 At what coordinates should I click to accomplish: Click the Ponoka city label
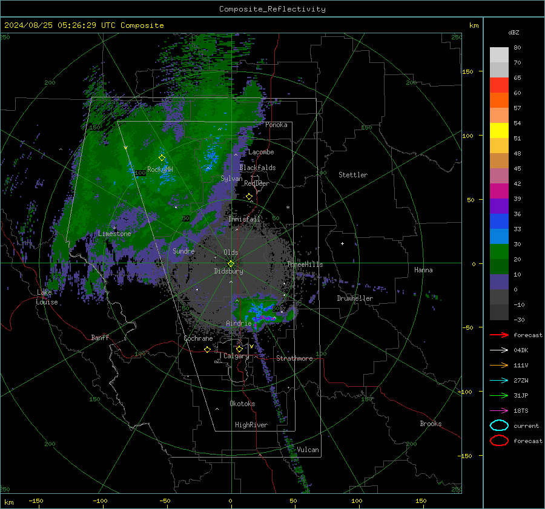click(276, 125)
